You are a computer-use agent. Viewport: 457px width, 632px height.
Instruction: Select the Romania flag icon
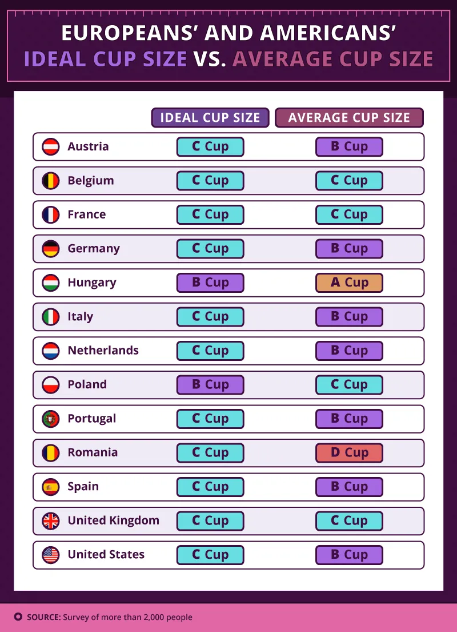pyautogui.click(x=51, y=452)
